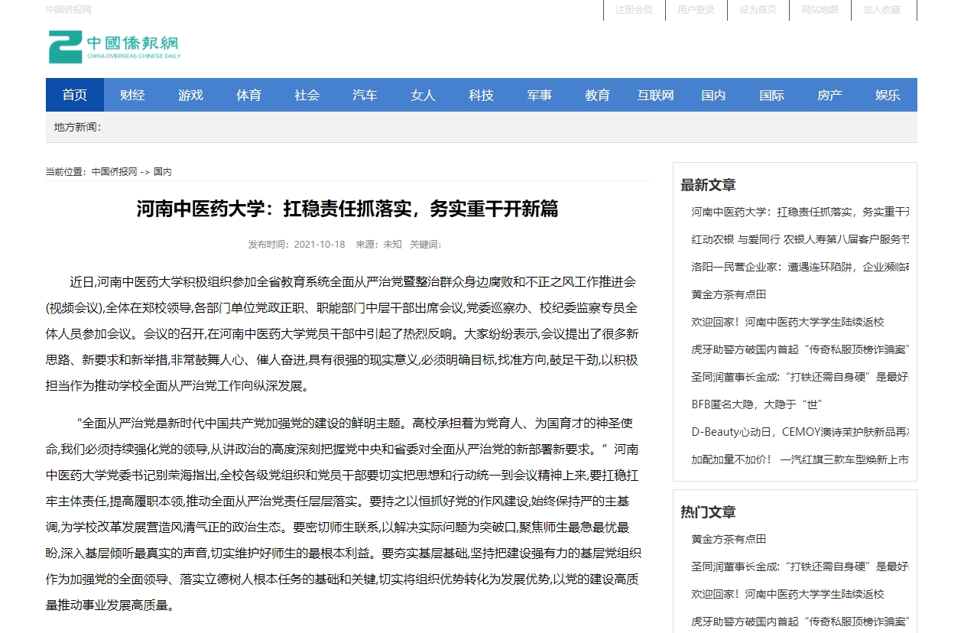The width and height of the screenshot is (964, 633).
Task: Go to the 军事 section
Action: pyautogui.click(x=540, y=95)
